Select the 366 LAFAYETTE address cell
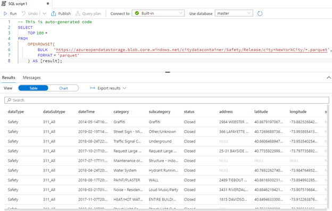 tap(234, 132)
